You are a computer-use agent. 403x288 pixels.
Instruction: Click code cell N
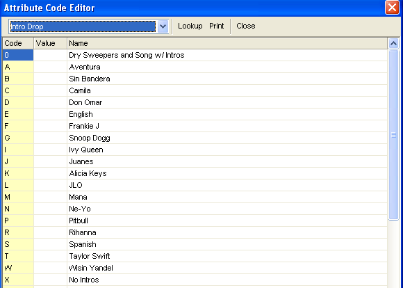(18, 209)
